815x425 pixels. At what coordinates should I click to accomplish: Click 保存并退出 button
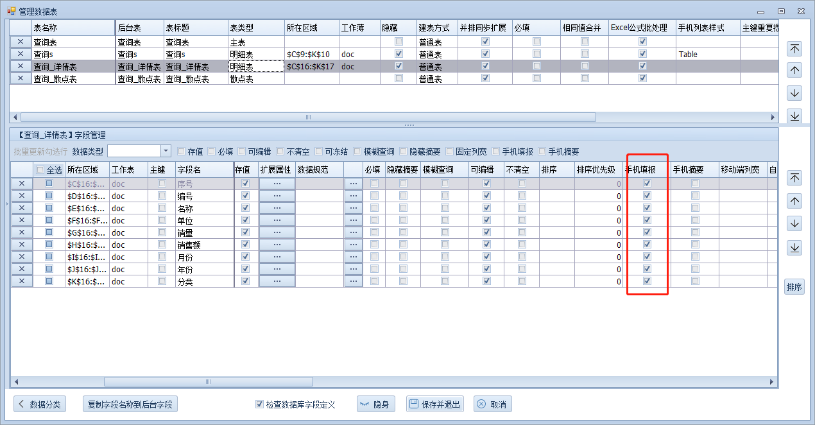point(436,404)
